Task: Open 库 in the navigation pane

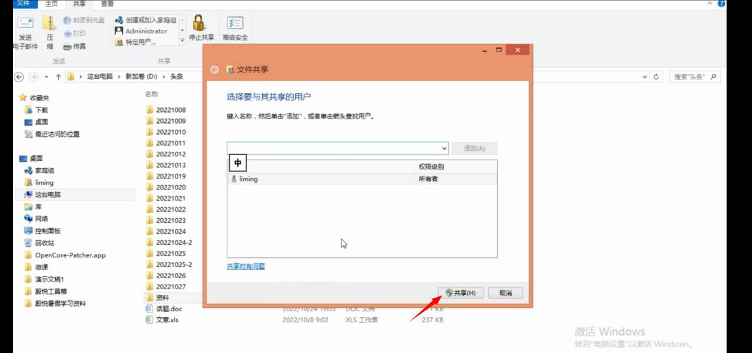Action: coord(33,206)
